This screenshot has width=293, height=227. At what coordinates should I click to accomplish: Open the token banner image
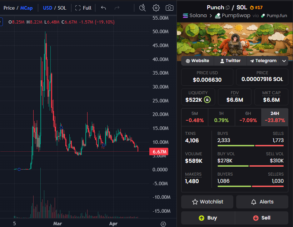tap(235, 39)
